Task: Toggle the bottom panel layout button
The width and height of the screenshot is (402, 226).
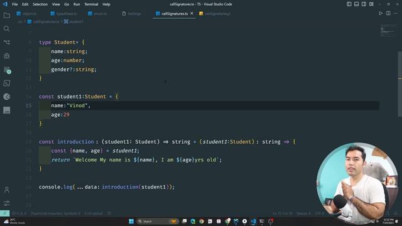Action: coord(356,4)
